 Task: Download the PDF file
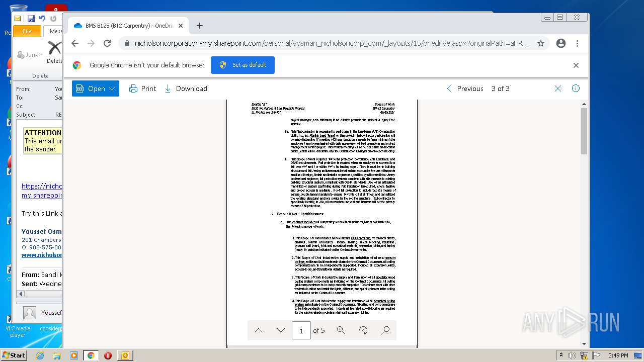click(186, 88)
